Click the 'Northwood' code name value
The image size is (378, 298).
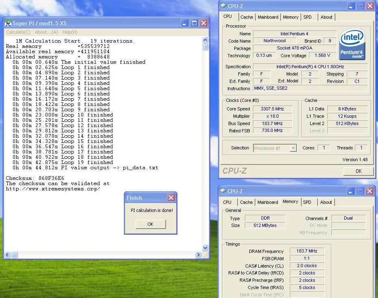274,41
